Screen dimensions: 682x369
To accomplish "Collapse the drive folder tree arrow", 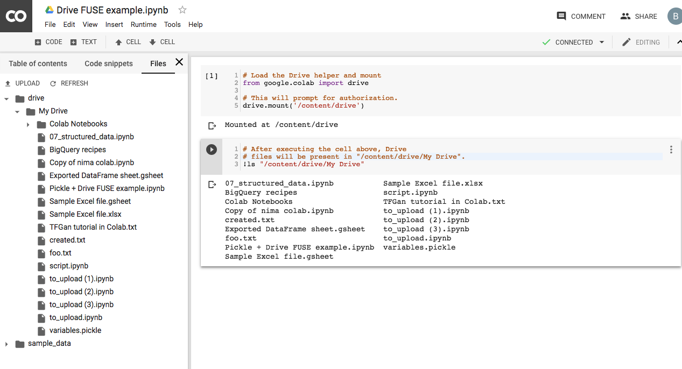I will (6, 99).
